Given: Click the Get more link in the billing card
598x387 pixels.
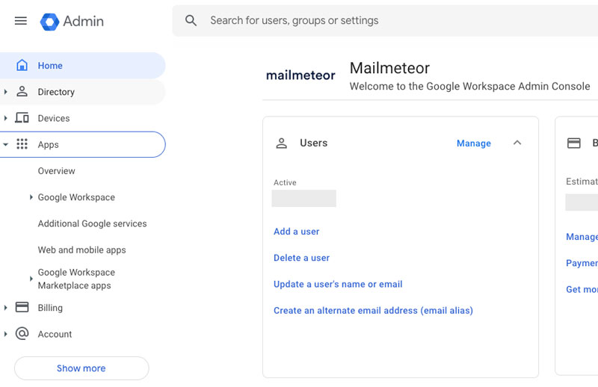Looking at the screenshot, I should click(582, 289).
